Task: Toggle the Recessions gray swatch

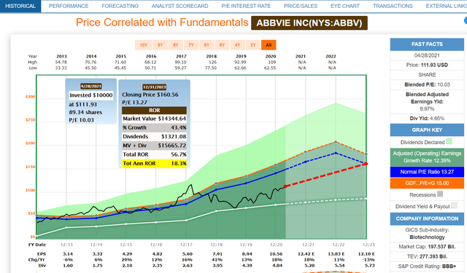Action: point(440,194)
